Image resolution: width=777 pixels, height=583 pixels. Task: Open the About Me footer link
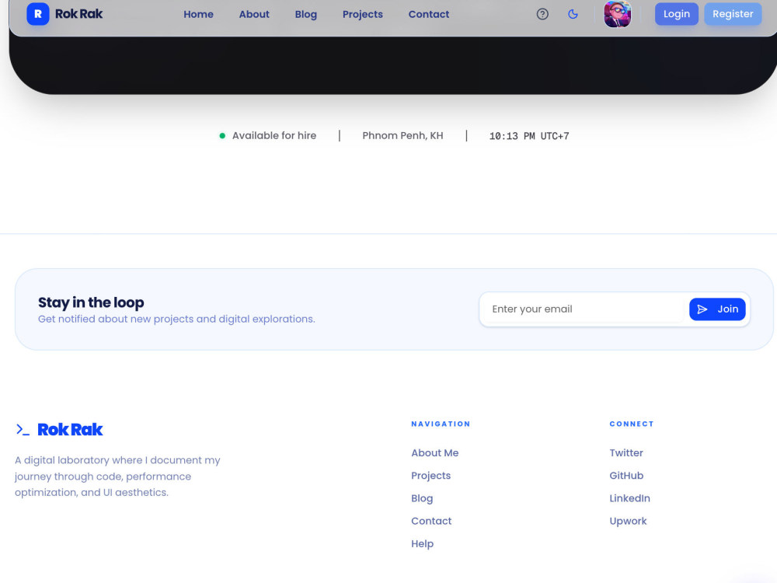click(434, 453)
